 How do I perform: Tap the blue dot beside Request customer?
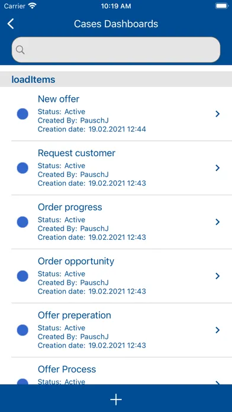pyautogui.click(x=22, y=168)
